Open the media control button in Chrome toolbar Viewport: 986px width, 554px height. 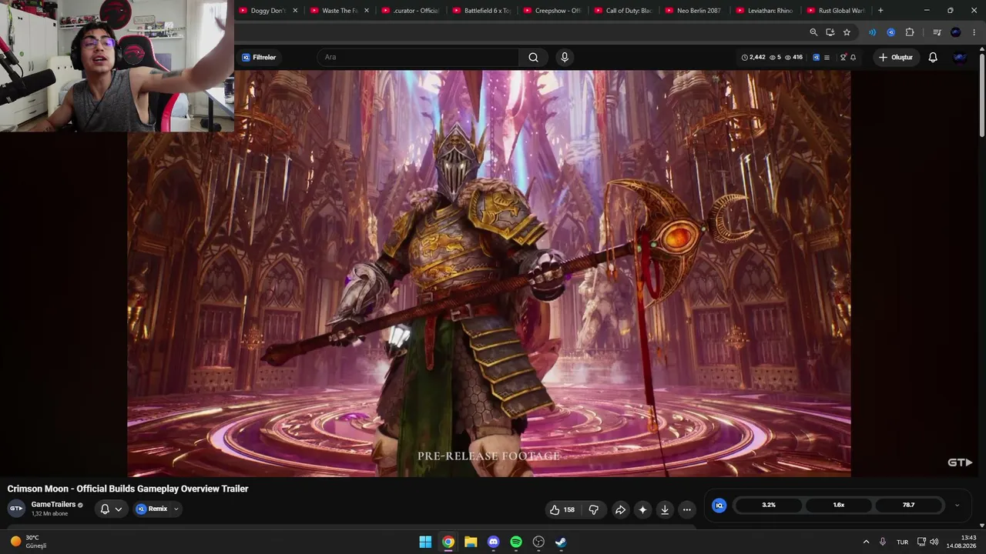(937, 32)
